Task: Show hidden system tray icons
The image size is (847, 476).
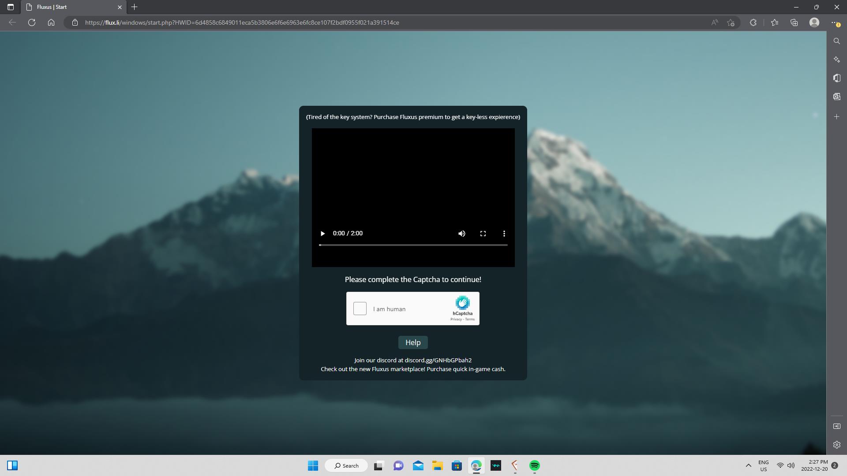Action: tap(748, 465)
